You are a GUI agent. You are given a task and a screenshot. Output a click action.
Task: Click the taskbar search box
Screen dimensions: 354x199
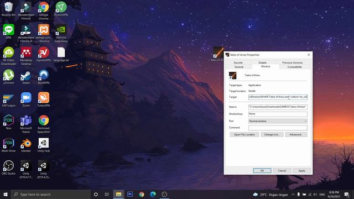click(x=50, y=194)
